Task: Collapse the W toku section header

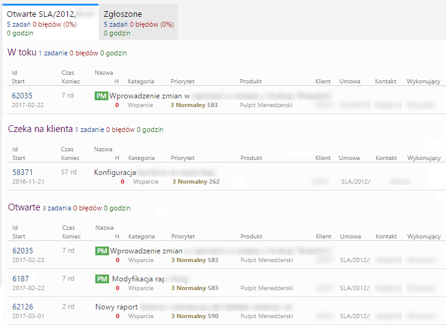Action: pyautogui.click(x=22, y=53)
